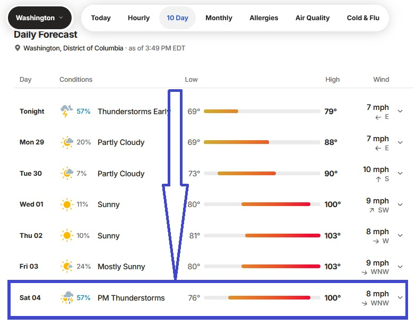Screen dimensions: 416x325
Task: Click the Mon 29 20% precipitation value
Action: tap(84, 142)
